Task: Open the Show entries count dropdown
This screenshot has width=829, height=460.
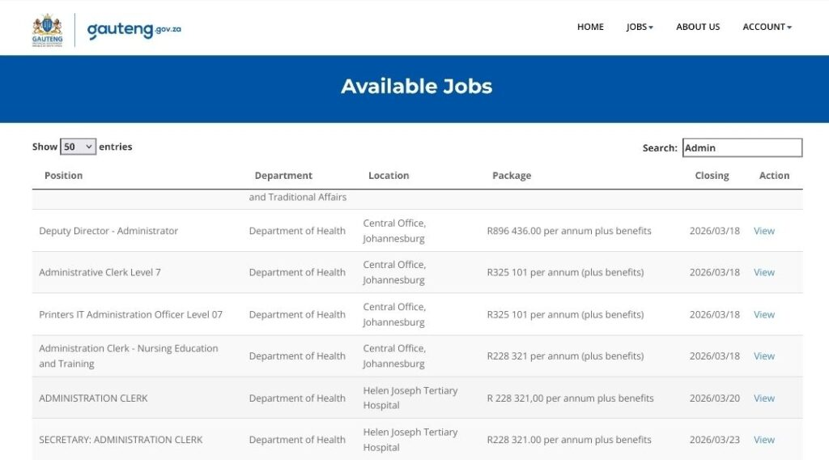Action: coord(78,147)
